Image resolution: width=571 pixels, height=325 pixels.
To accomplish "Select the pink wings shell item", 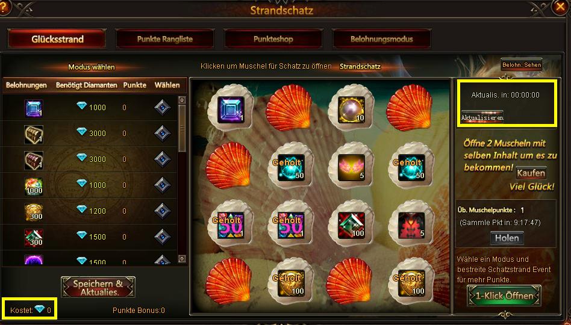I will [351, 166].
